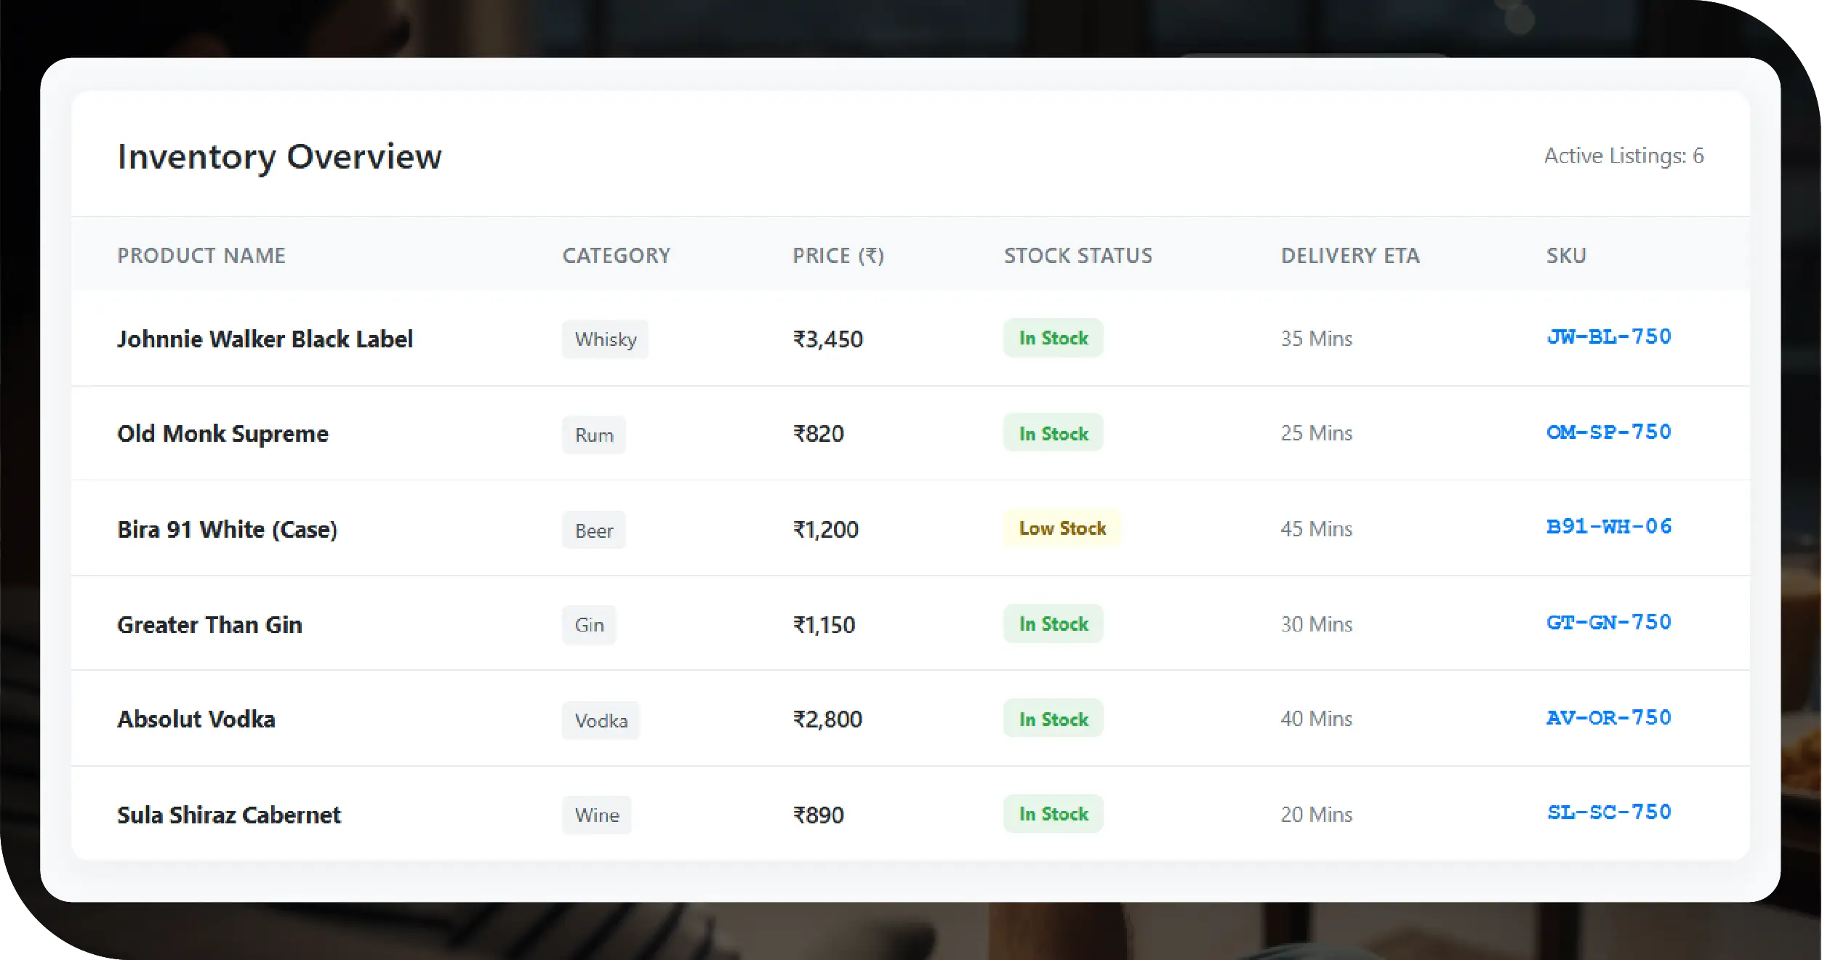1822x960 pixels.
Task: Open the GT-GN-750 SKU link
Action: pos(1608,623)
